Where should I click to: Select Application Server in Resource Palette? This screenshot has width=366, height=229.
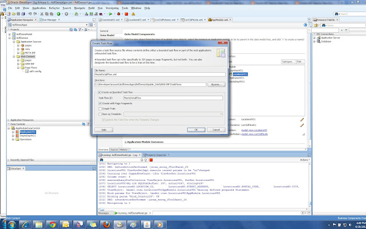pyautogui.click(x=331, y=38)
